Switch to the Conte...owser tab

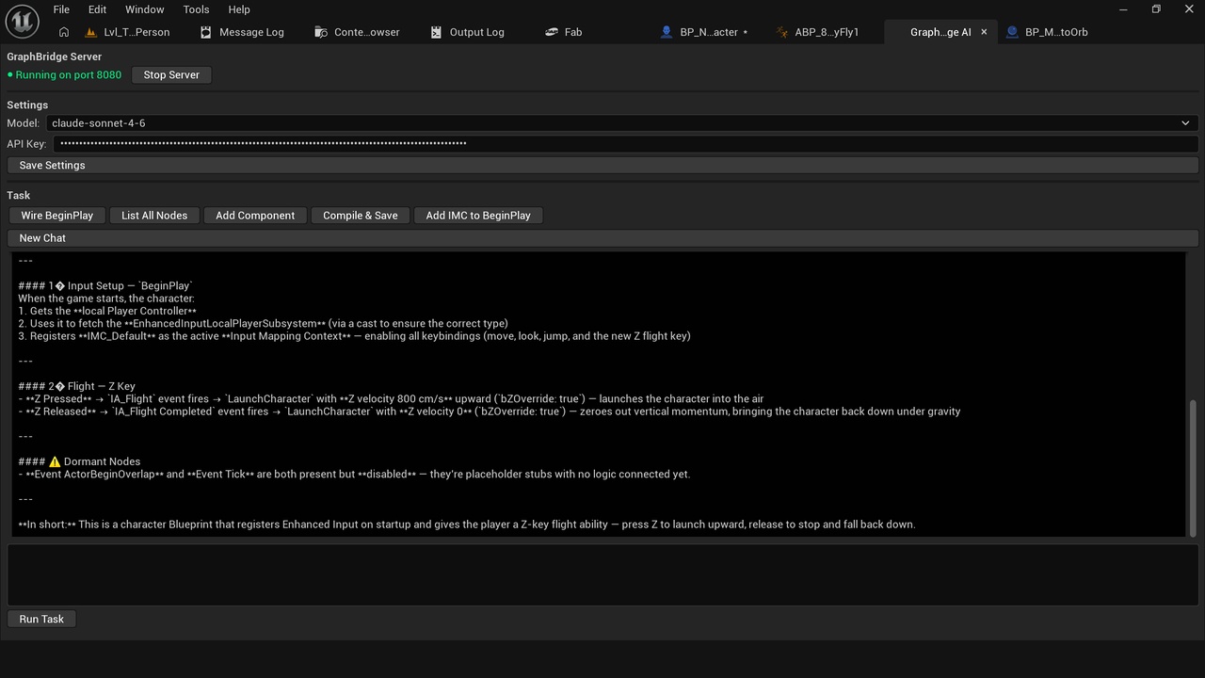[366, 32]
